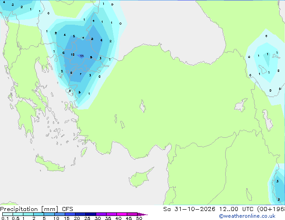Pick the 10–15 mm blue legend swatch

click(60, 214)
